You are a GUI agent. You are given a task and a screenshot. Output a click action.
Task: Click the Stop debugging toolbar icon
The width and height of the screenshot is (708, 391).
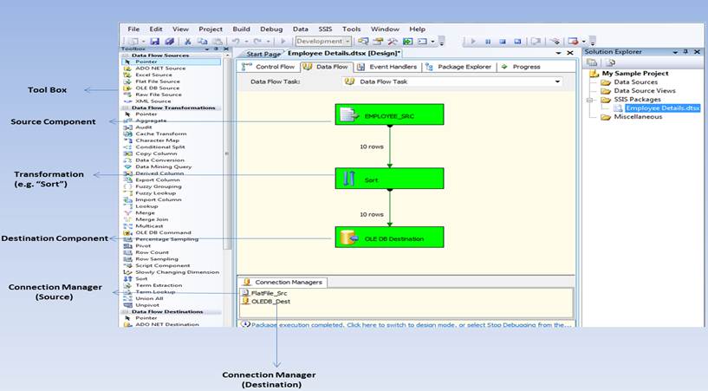(503, 41)
